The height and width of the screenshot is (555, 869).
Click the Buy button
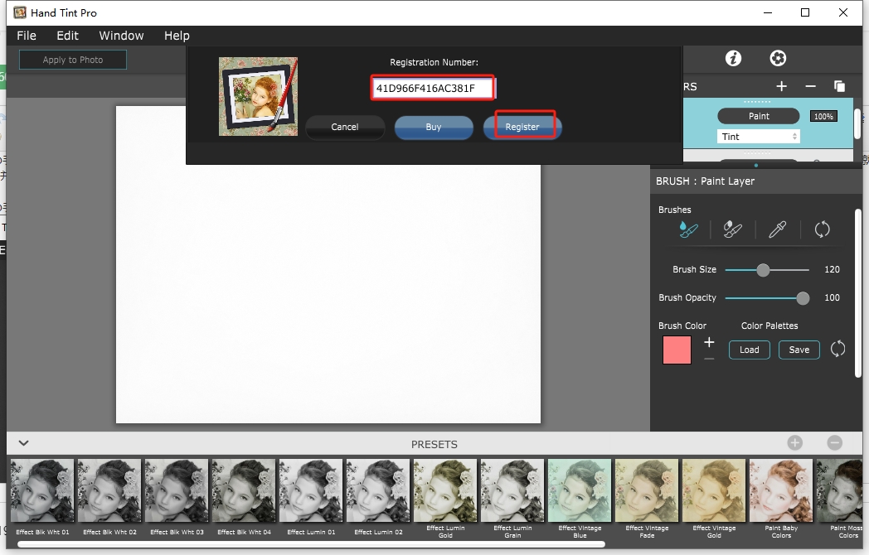pos(434,127)
